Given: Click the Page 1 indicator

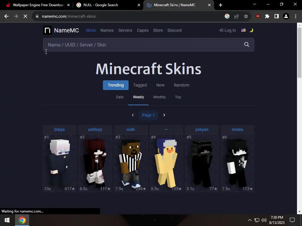Looking at the screenshot, I should click(148, 115).
